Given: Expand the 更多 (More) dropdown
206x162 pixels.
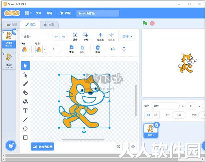Looking at the screenshot, I should (127, 36).
